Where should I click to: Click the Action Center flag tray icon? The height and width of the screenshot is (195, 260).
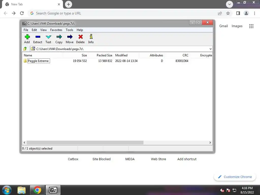228,190
